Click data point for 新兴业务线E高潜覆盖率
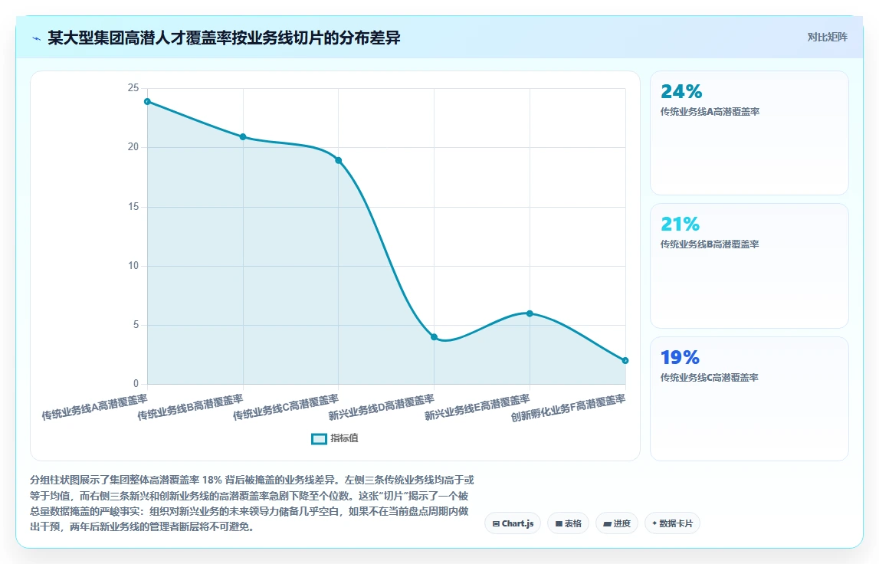Image resolution: width=879 pixels, height=564 pixels. (x=530, y=313)
